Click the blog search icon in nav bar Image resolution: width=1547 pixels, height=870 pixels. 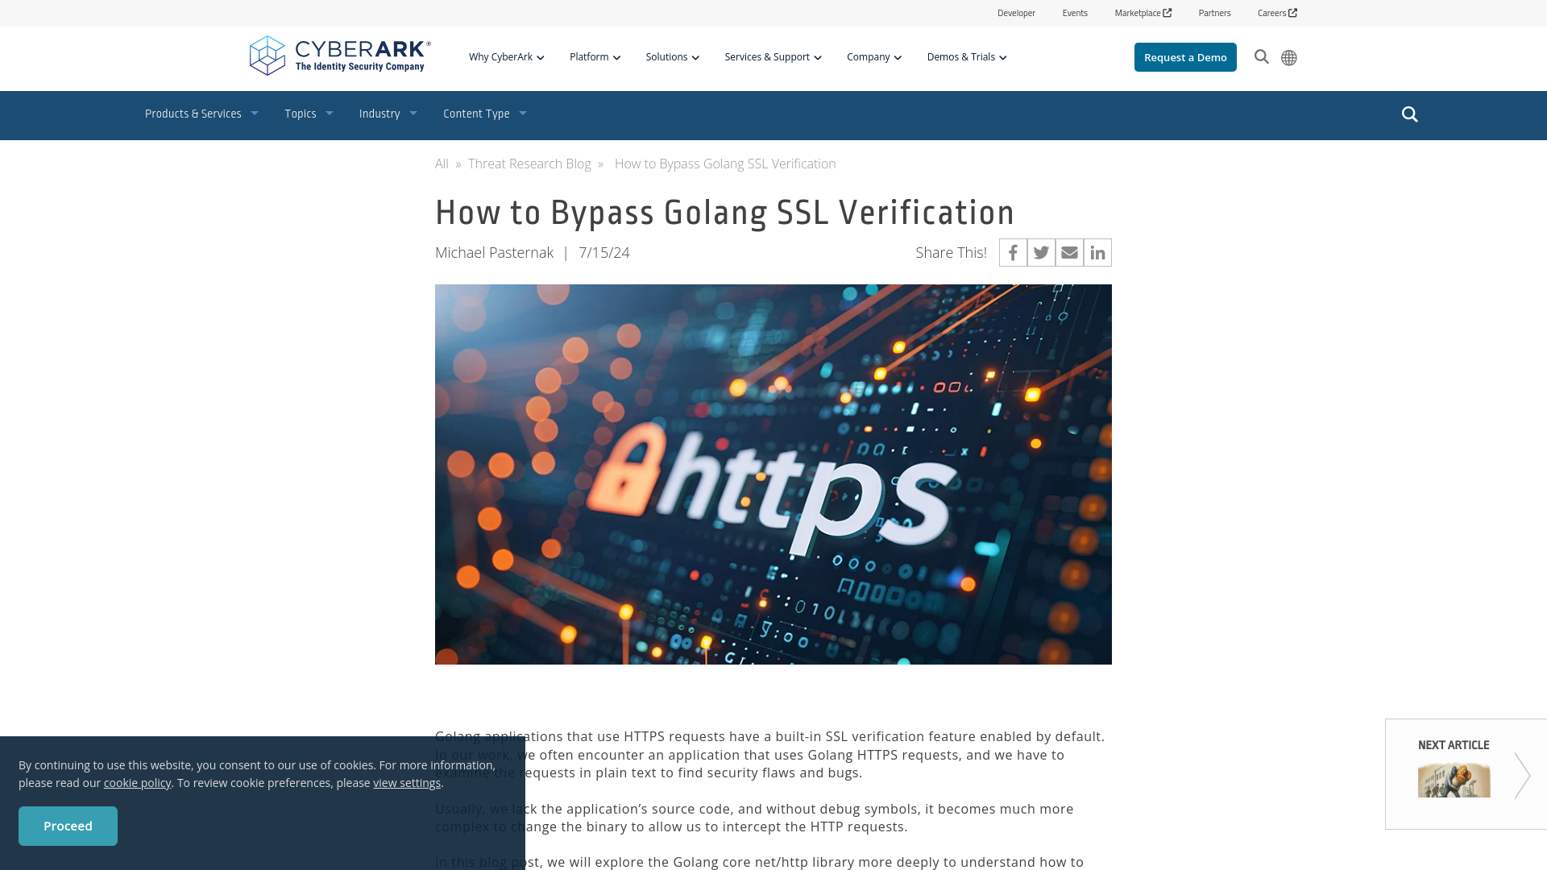1410,114
